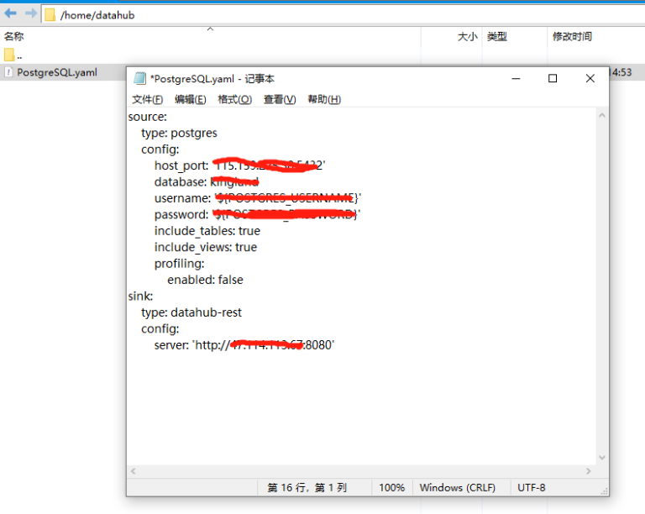Click the forward navigation arrow
Viewport: 645px width, 514px height.
click(30, 14)
